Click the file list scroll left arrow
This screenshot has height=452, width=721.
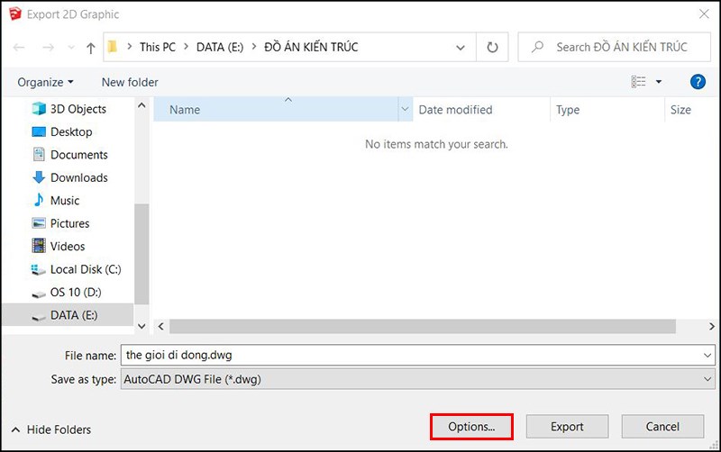click(x=161, y=326)
